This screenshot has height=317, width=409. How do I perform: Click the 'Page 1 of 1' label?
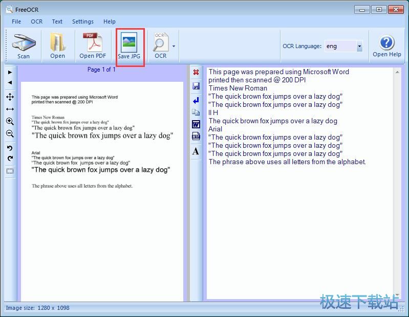[101, 70]
